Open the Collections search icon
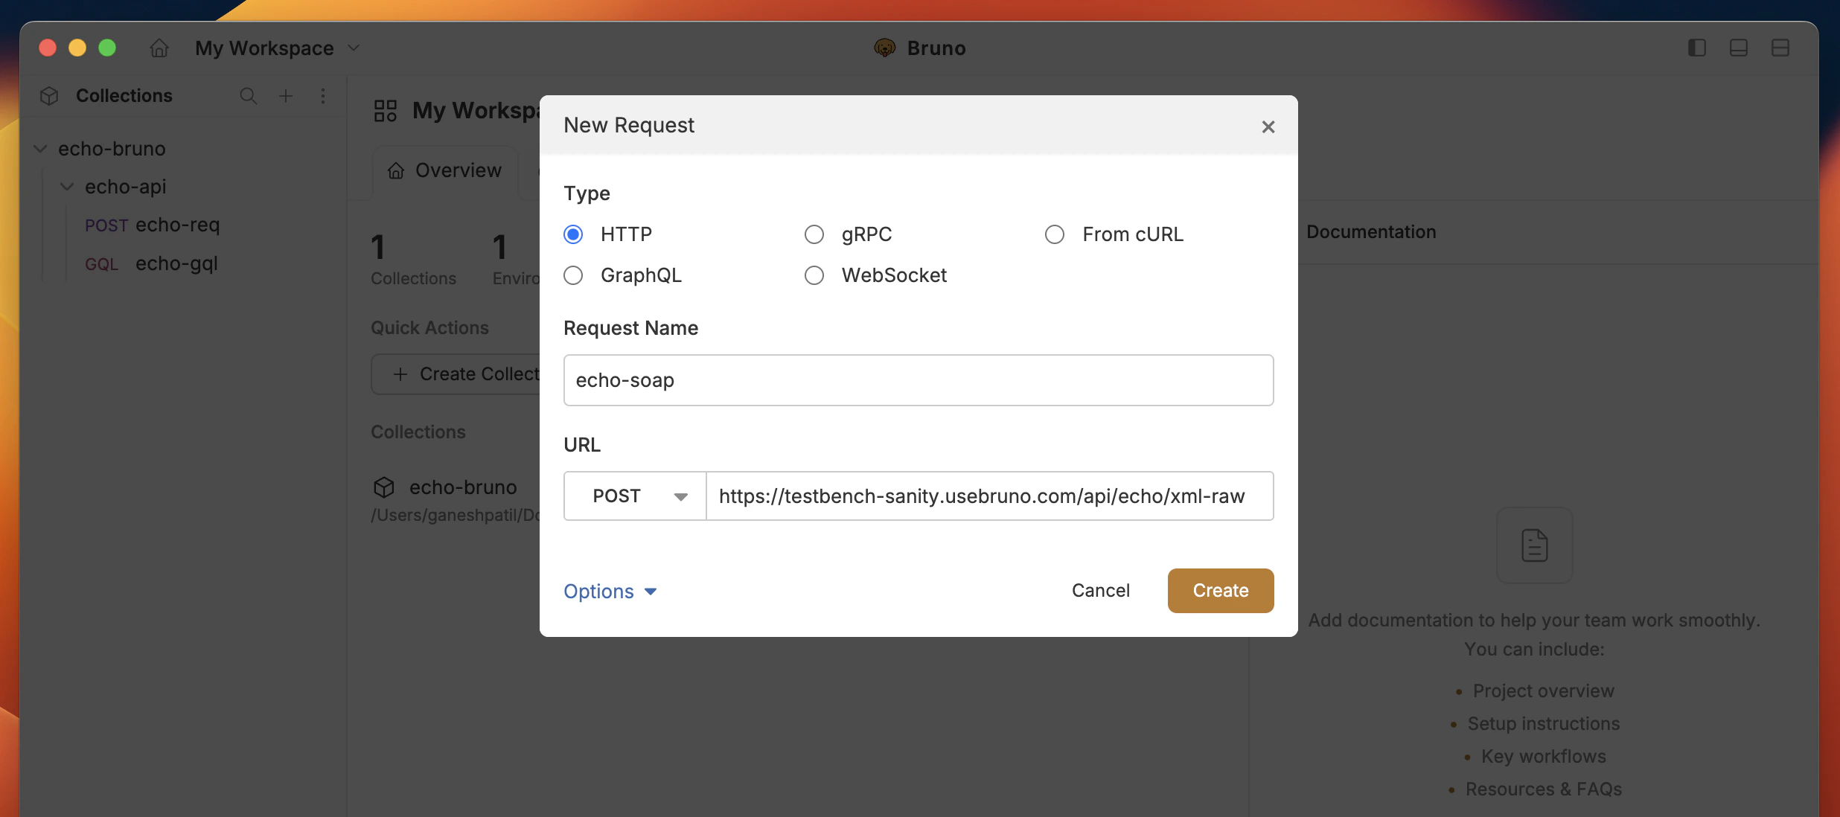Screen dimensions: 1840x817 [249, 95]
